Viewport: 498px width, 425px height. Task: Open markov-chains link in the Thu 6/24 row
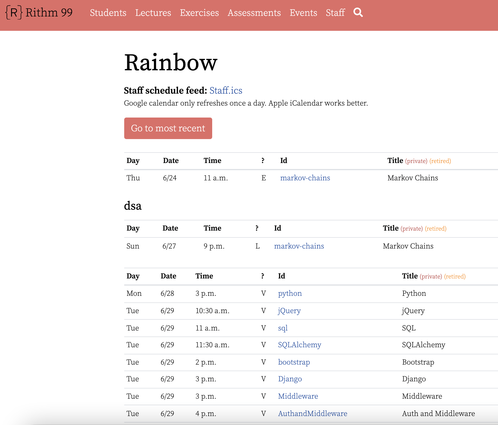pos(305,178)
